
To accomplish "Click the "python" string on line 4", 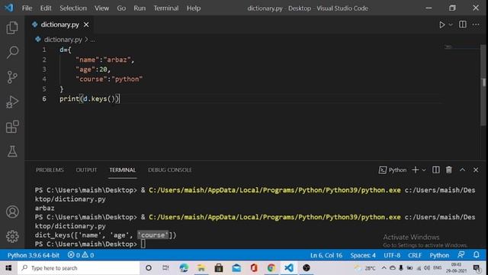I will [127, 79].
